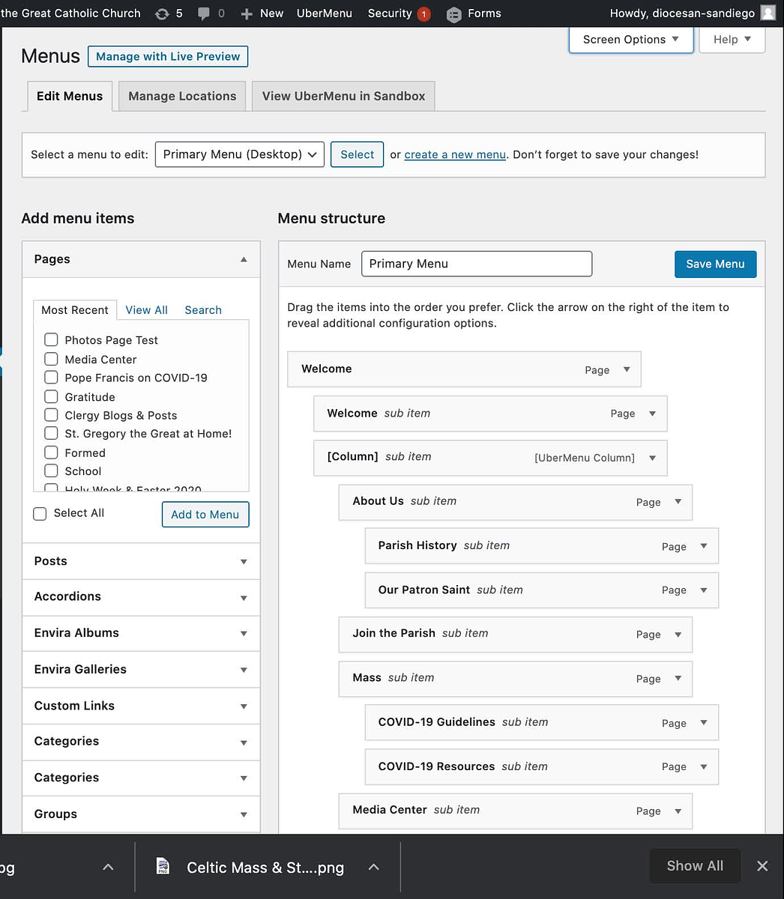Open the Primary Menu (Desktop) dropdown
The height and width of the screenshot is (899, 784).
click(240, 154)
